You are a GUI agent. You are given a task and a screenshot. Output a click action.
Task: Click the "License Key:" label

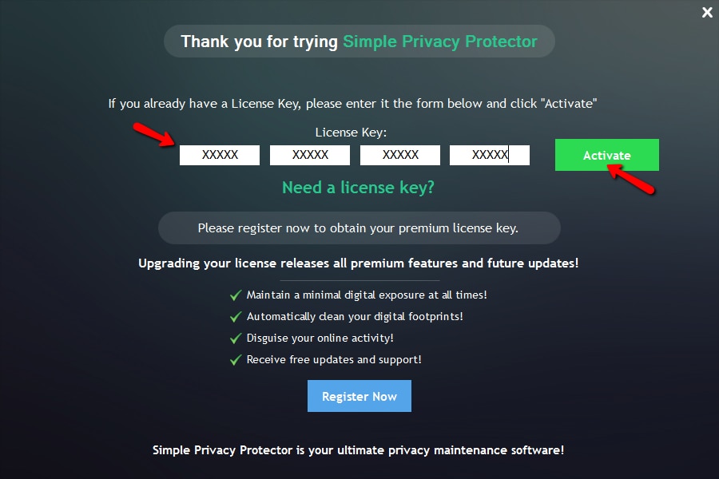351,133
